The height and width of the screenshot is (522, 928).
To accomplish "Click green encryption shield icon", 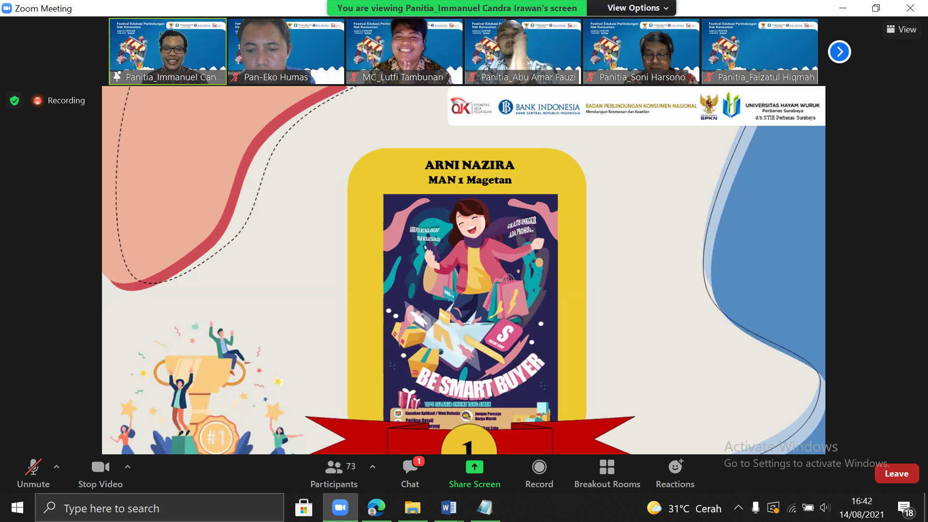I will (14, 101).
